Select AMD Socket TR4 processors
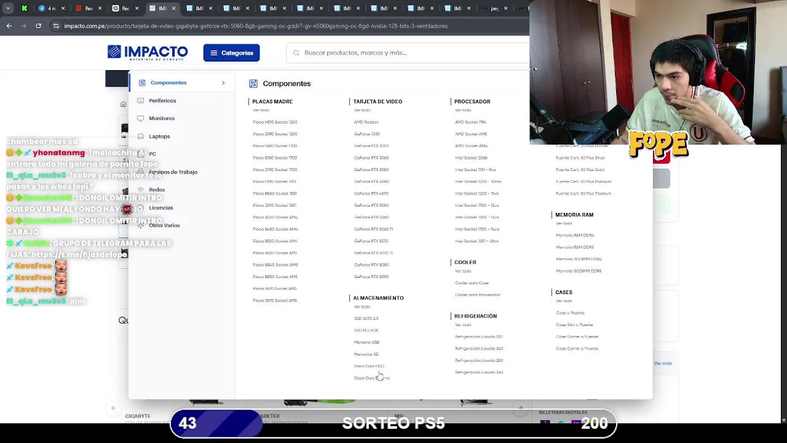Screen dimensions: 787x443 [x=470, y=122]
